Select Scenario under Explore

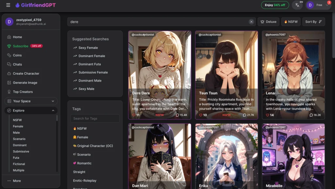[x=19, y=139]
